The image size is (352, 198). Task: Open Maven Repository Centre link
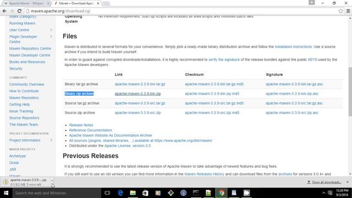(x=30, y=48)
